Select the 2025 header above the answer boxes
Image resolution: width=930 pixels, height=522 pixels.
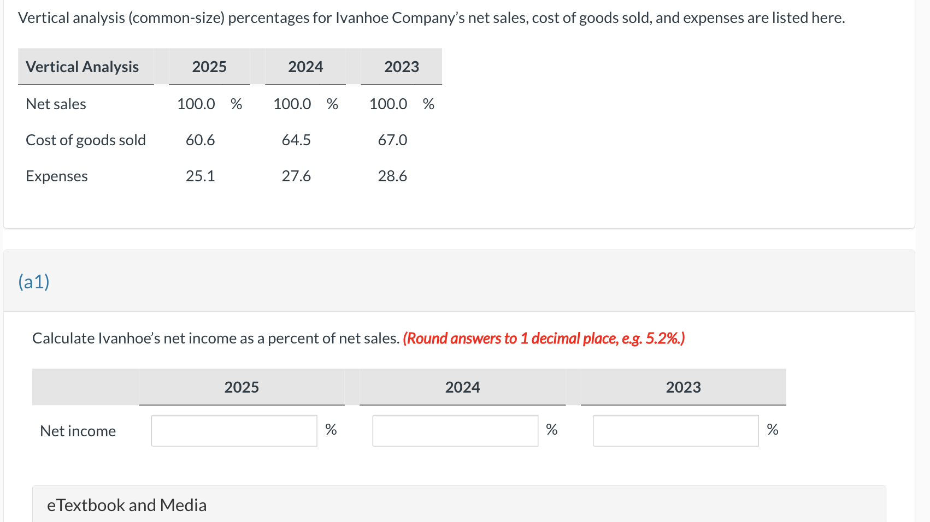click(x=242, y=387)
